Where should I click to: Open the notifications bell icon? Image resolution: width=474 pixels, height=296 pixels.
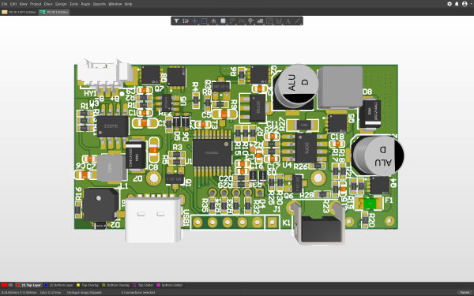(x=457, y=4)
